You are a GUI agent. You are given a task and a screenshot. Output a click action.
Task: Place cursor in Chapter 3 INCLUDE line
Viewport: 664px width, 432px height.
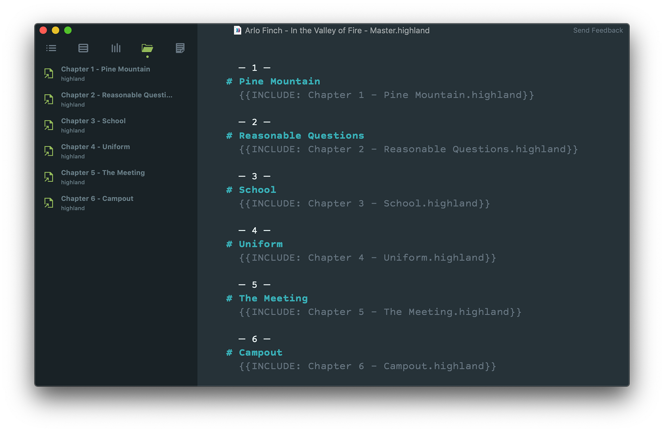coord(364,204)
